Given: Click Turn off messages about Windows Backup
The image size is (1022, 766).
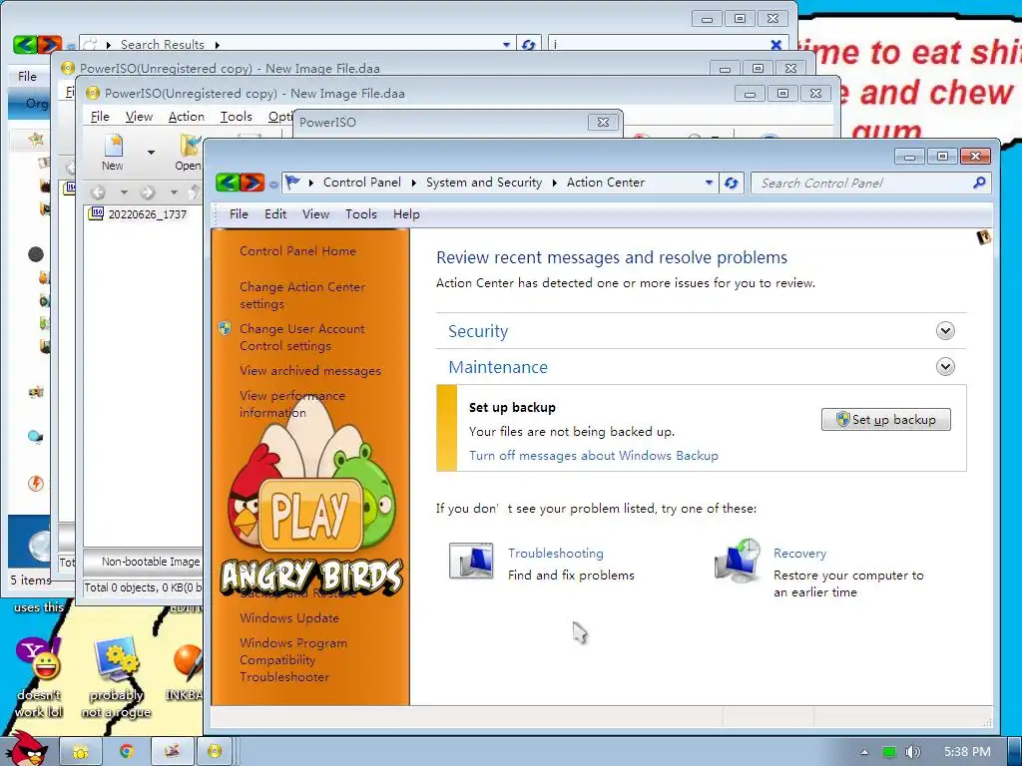Looking at the screenshot, I should point(593,455).
